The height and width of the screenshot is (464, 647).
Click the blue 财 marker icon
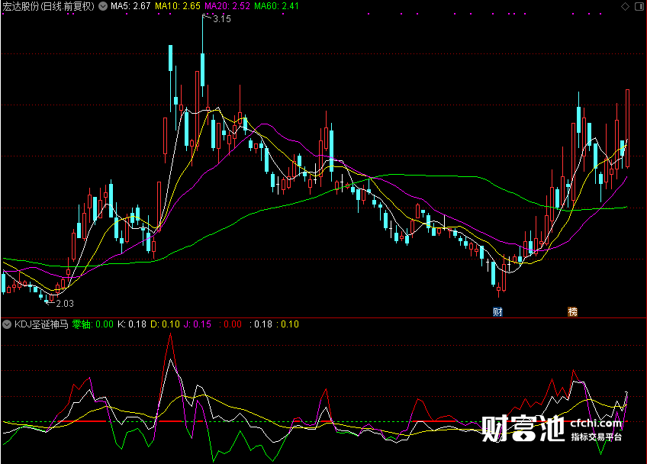tap(497, 311)
